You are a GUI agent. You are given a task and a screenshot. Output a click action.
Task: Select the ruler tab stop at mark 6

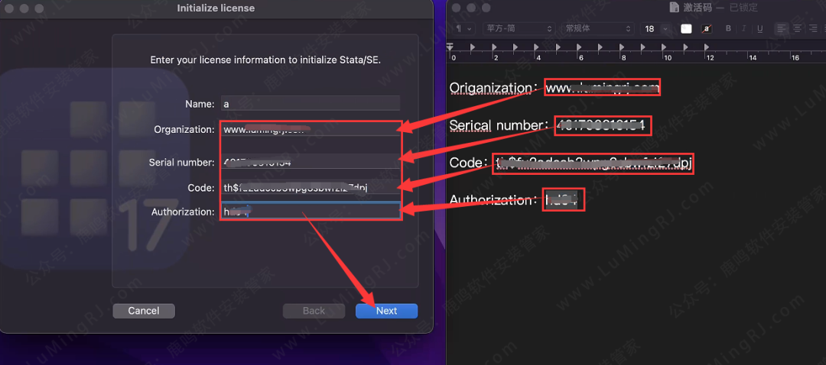coord(580,47)
